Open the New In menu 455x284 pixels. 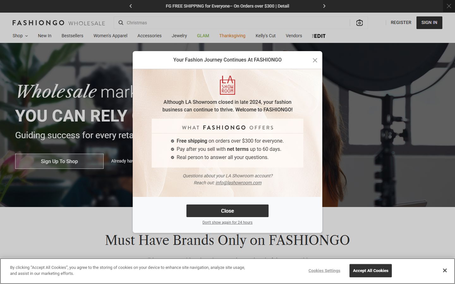pyautogui.click(x=45, y=36)
